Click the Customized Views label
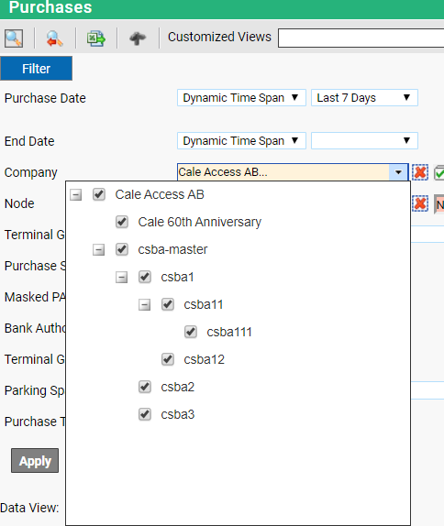The height and width of the screenshot is (526, 444). coord(219,37)
